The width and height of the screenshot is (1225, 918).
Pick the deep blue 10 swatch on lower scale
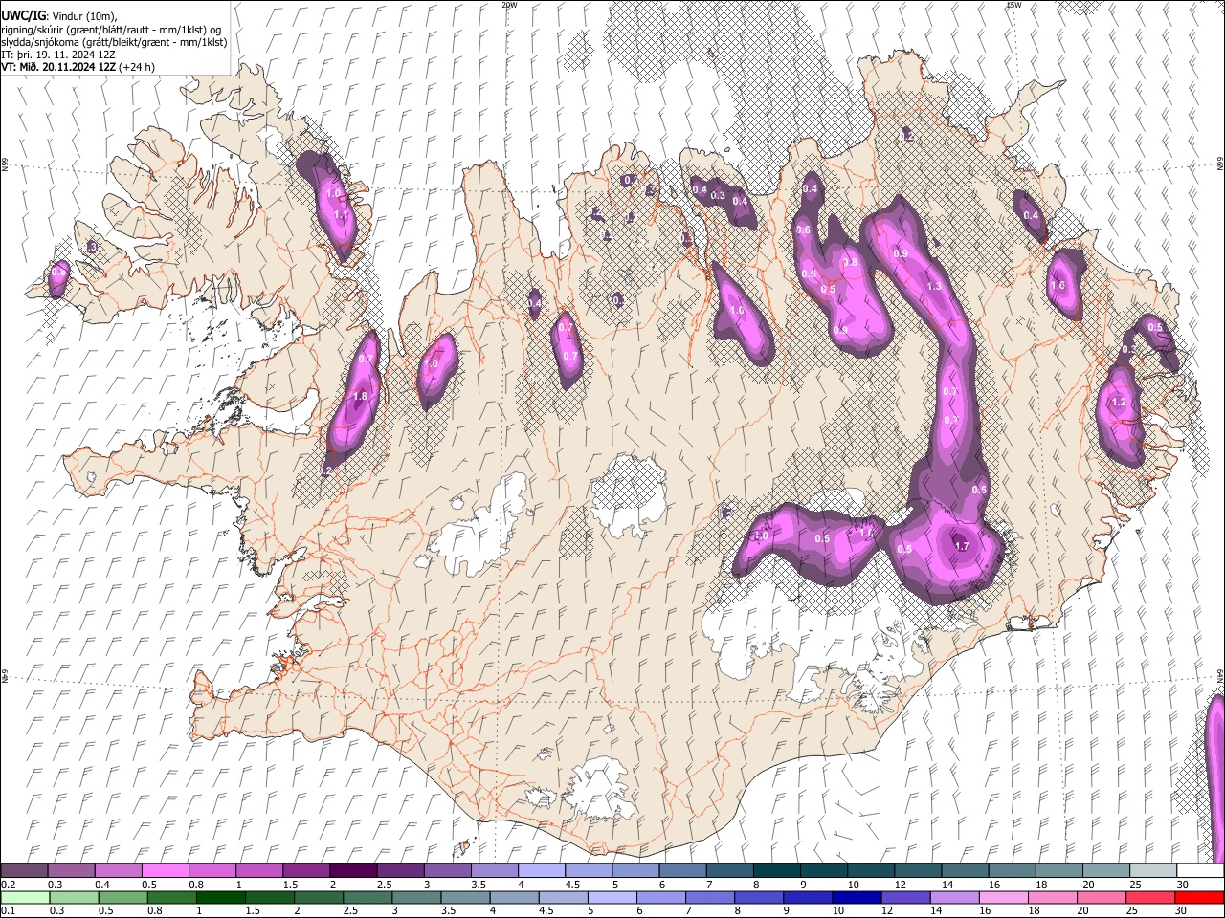pyautogui.click(x=857, y=897)
